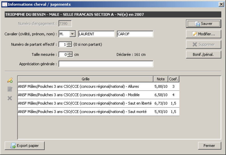This screenshot has width=226, height=155.
Task: Click the TRIOMPHE DU BESSIN header banner
Action: point(113,14)
